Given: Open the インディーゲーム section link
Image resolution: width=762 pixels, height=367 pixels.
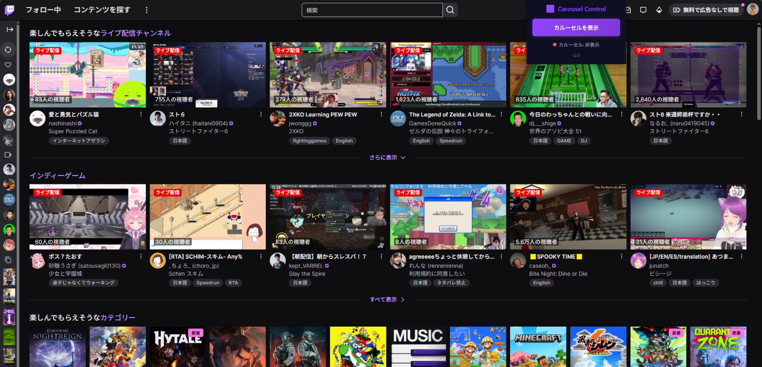Looking at the screenshot, I should (x=58, y=176).
